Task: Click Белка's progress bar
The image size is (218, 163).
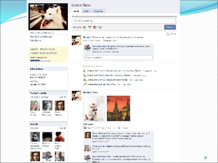Action: [x=40, y=60]
